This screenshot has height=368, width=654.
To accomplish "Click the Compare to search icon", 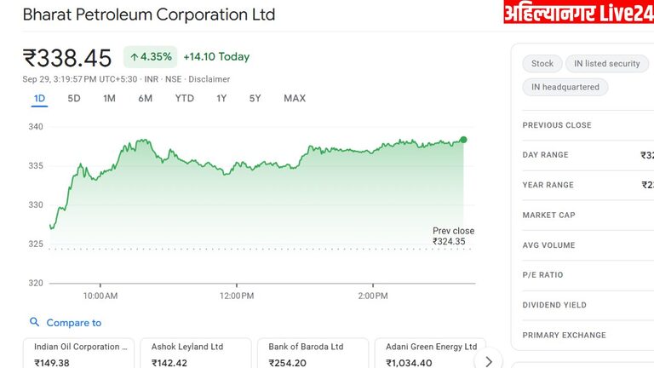I will click(34, 323).
